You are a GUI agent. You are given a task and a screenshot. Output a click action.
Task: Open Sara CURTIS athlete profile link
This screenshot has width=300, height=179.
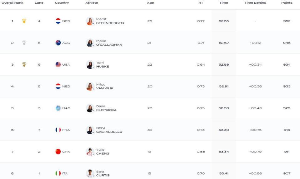(x=103, y=173)
